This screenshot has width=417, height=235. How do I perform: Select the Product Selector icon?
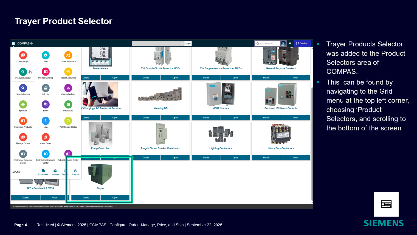[x=23, y=72]
